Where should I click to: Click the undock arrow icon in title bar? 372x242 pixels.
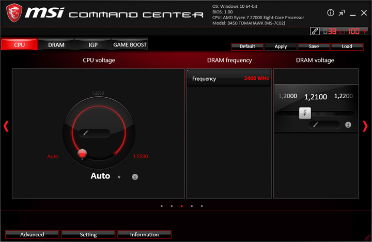click(342, 13)
